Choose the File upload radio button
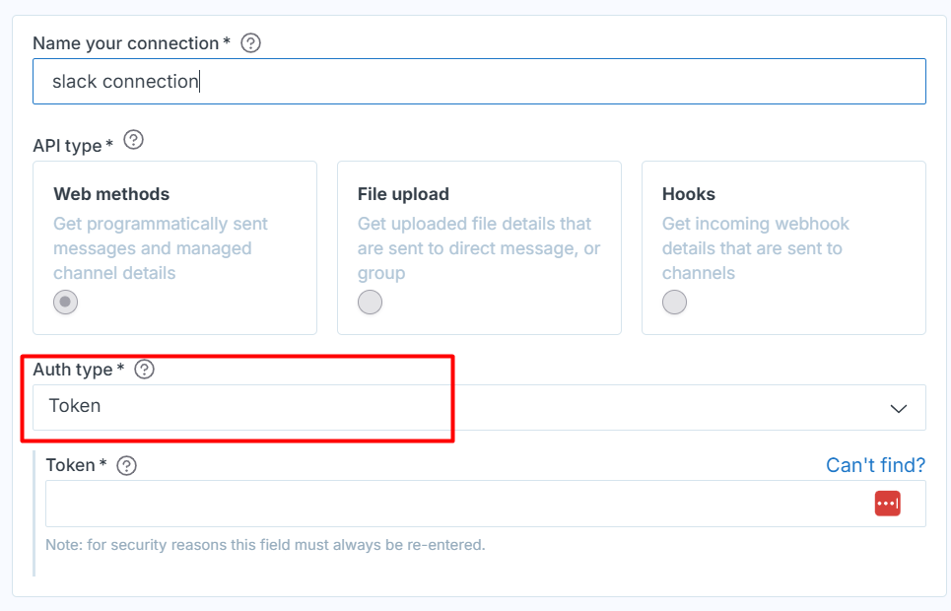The width and height of the screenshot is (951, 611). click(x=370, y=302)
